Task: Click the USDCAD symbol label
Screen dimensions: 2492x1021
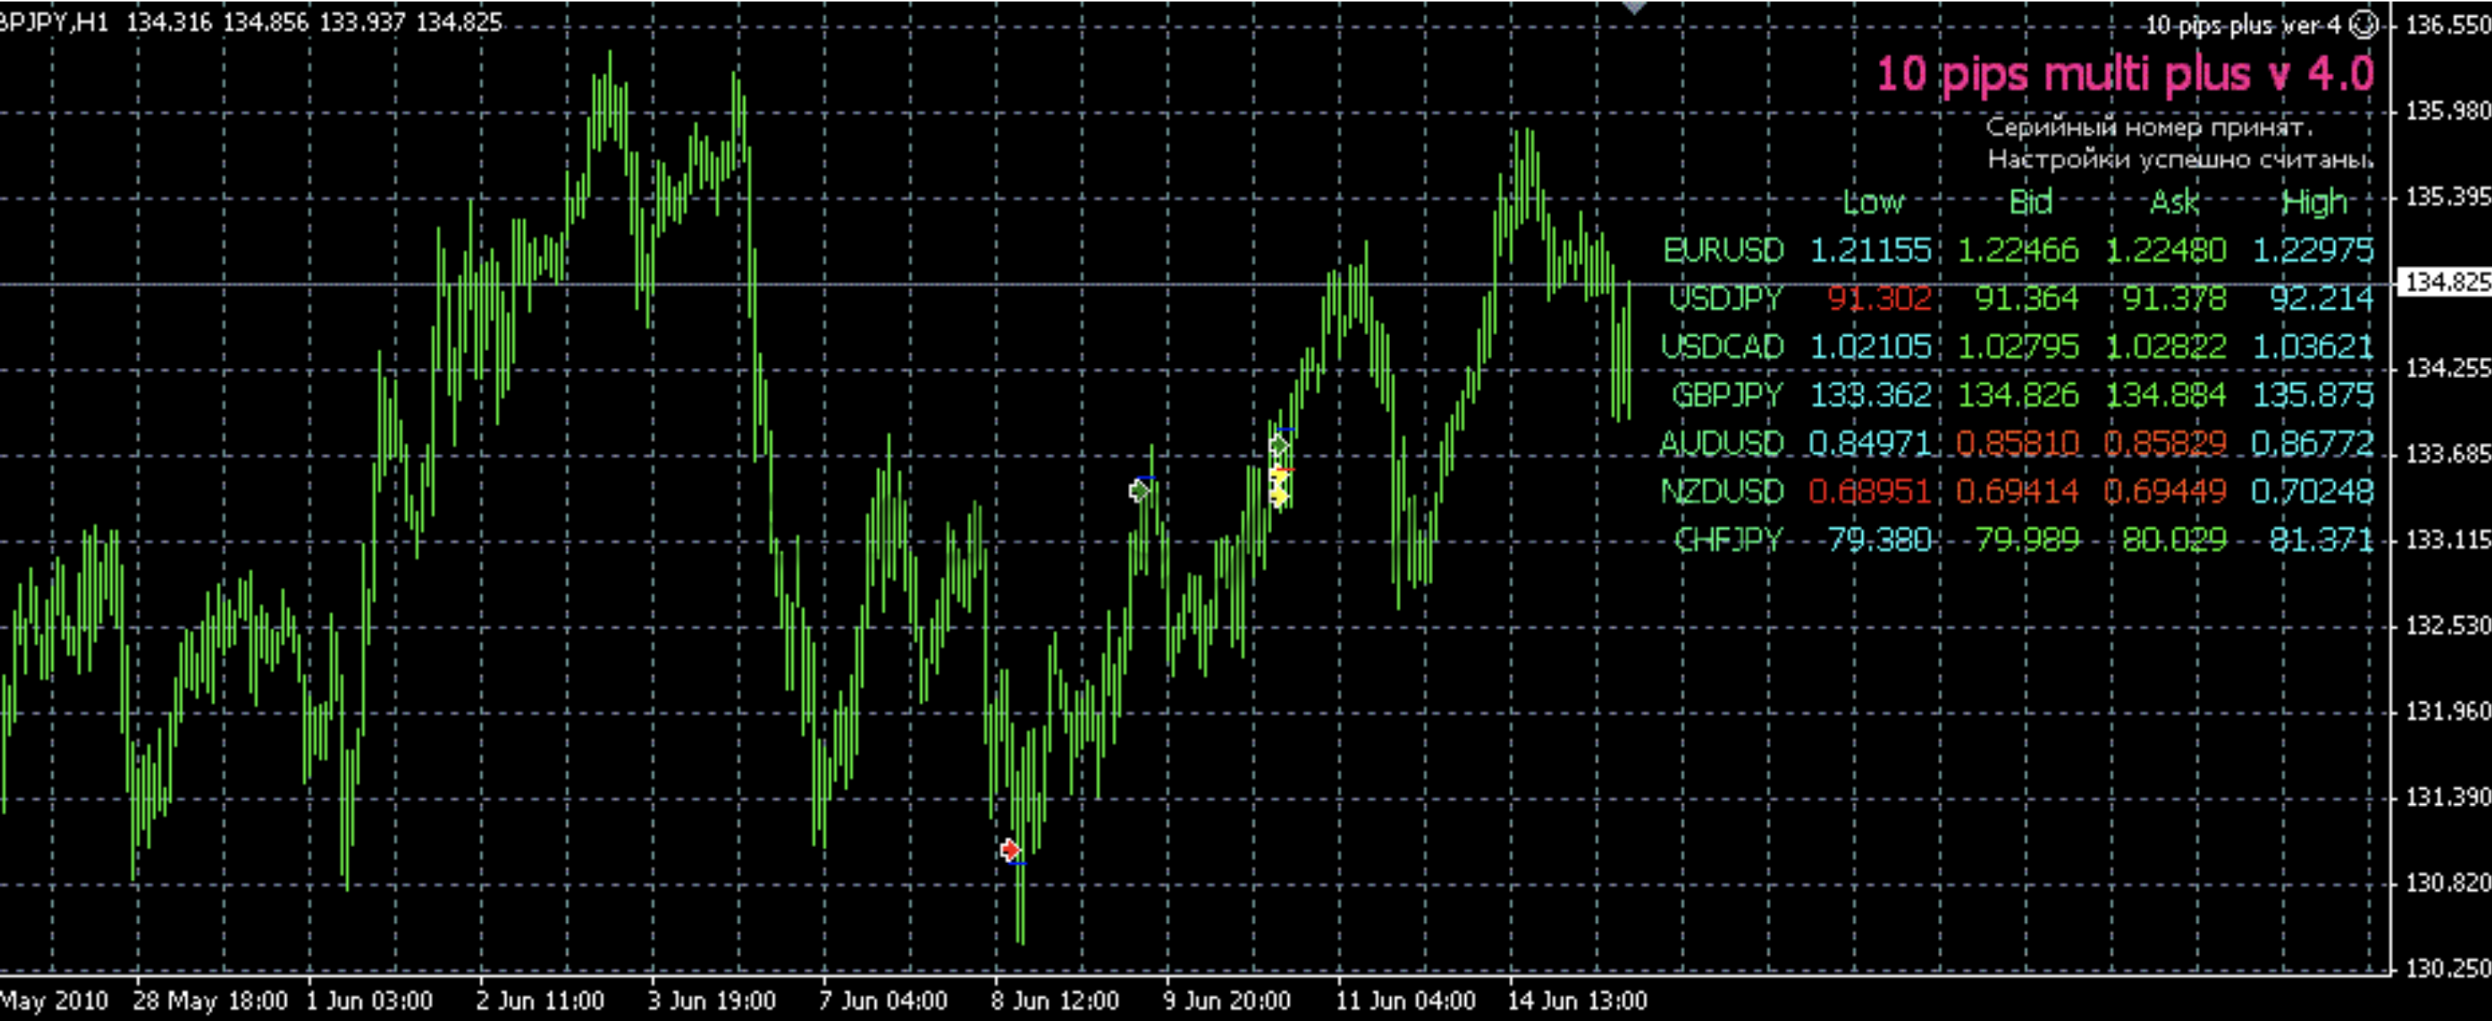Action: (x=1722, y=346)
